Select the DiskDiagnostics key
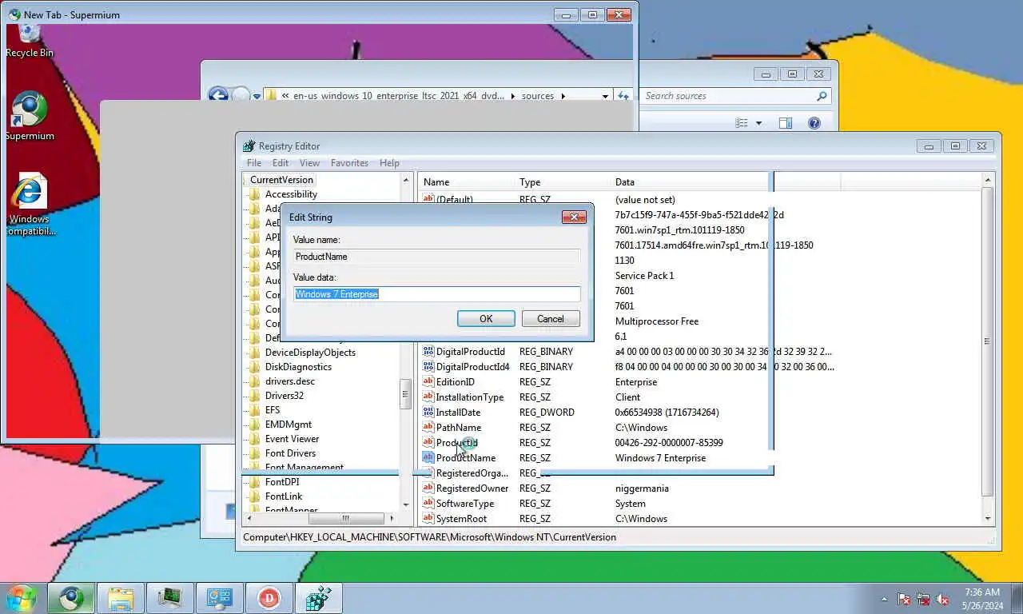The image size is (1023, 614). pos(298,367)
